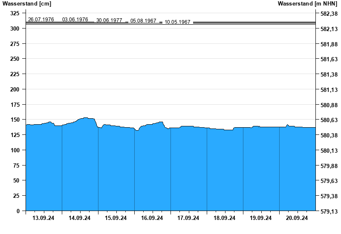Click the 580,63 value on the right axis
The image size is (341, 234).
(329, 120)
